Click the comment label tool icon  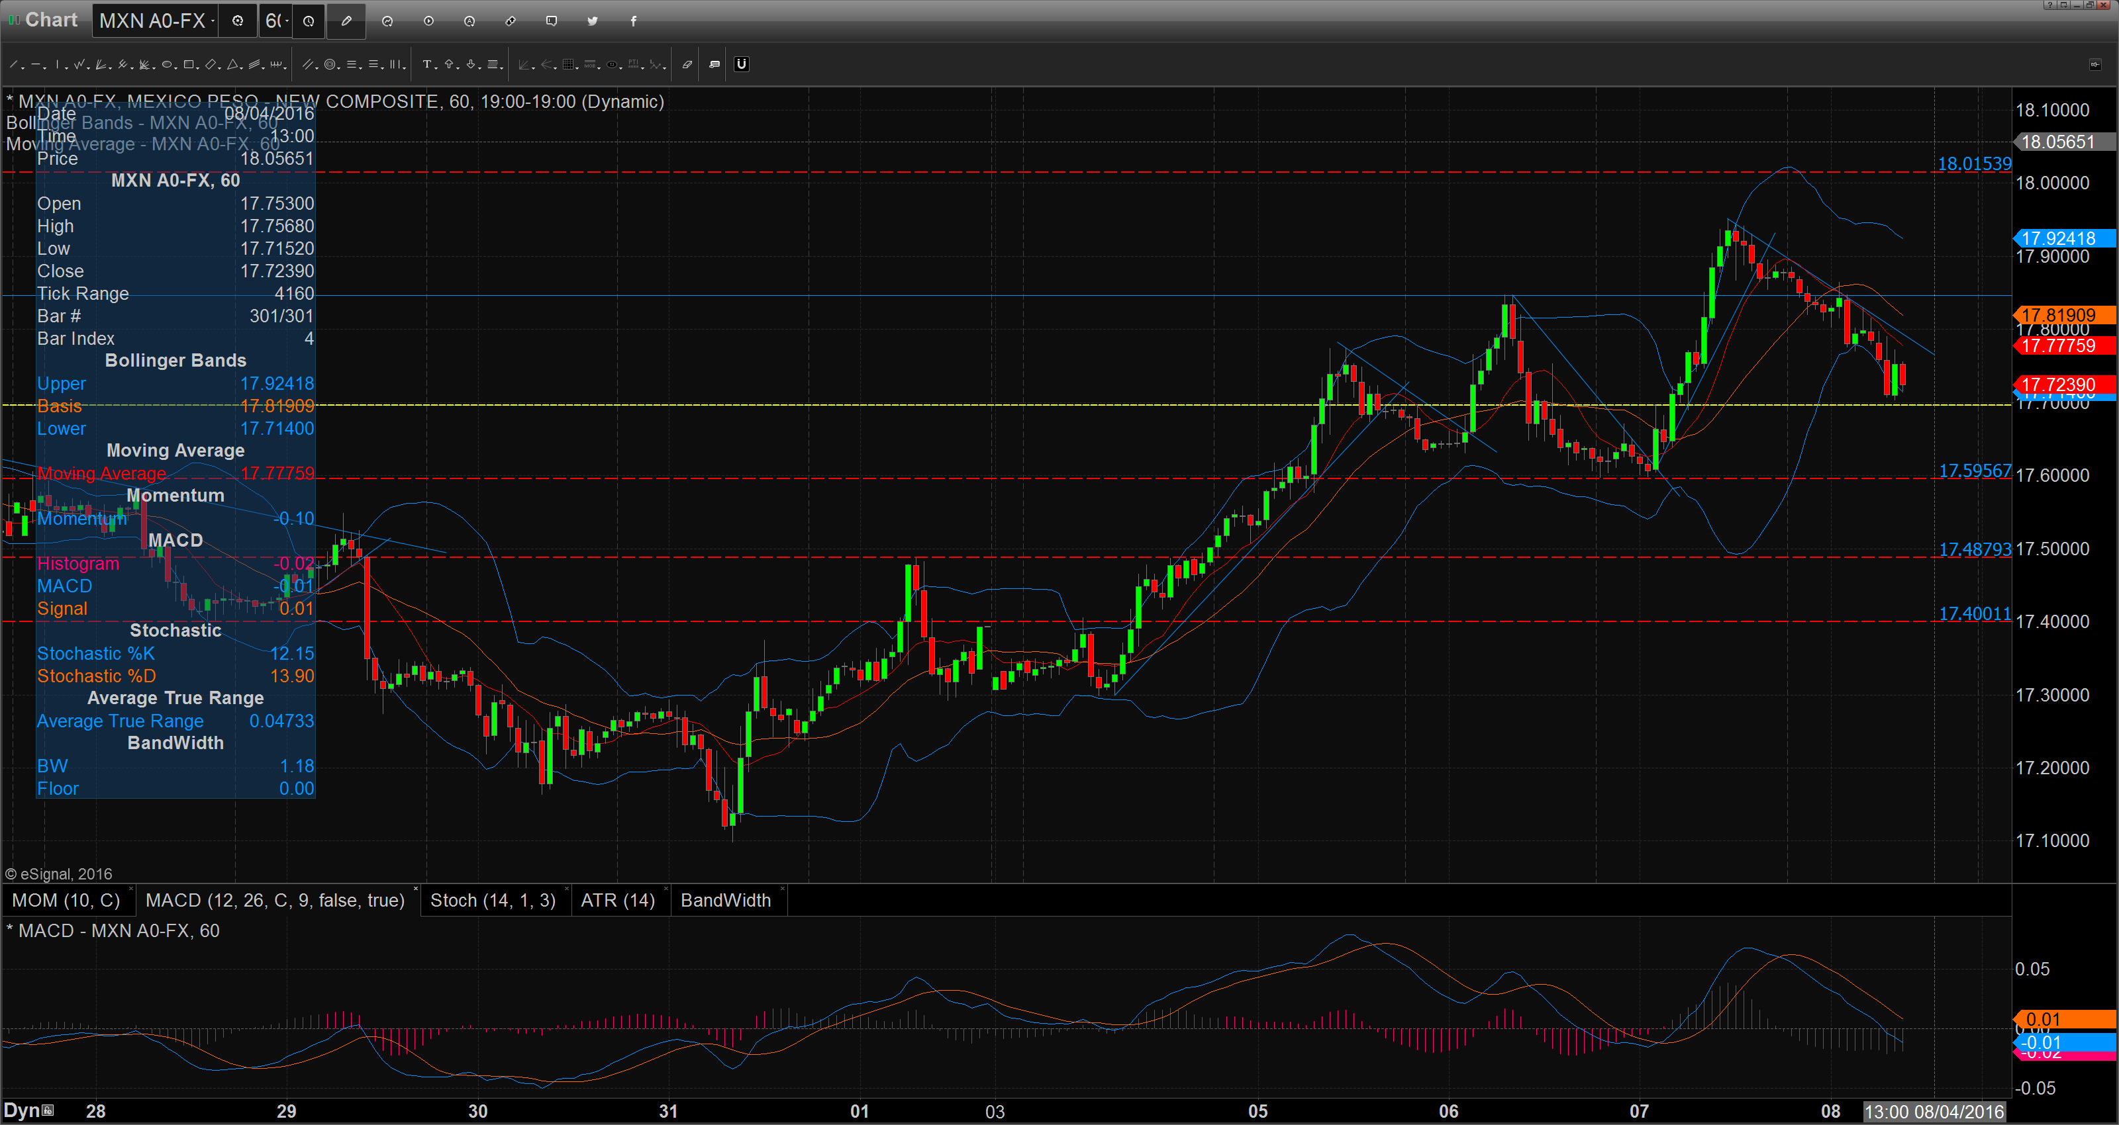[715, 64]
